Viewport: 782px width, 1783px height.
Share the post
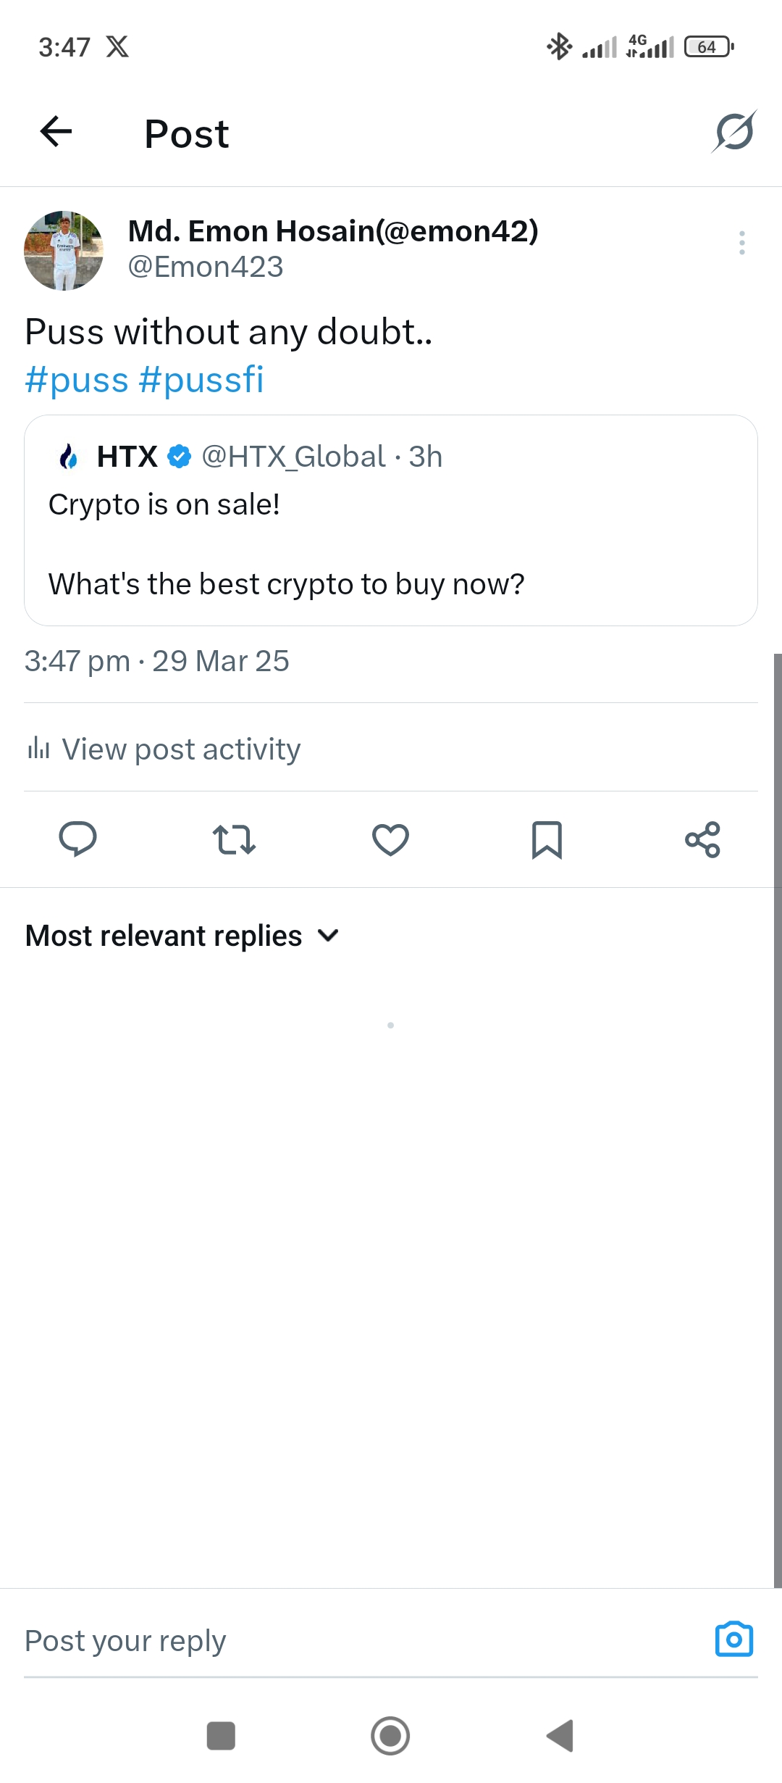[x=702, y=839]
